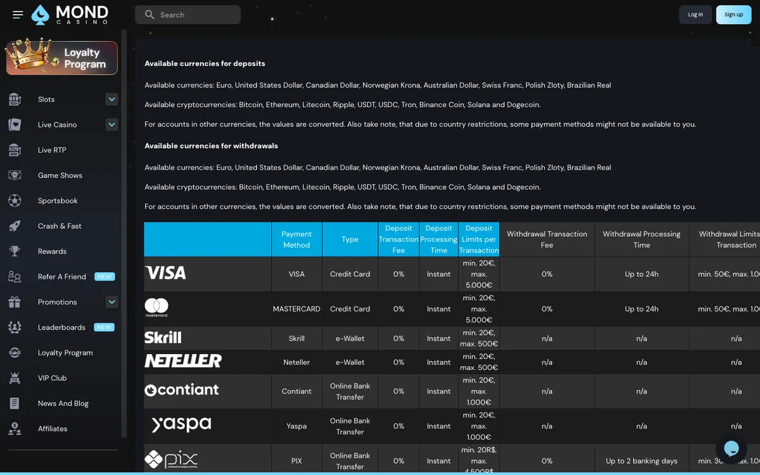This screenshot has width=760, height=475.
Task: Open Slots from the sidebar
Action: coord(46,99)
